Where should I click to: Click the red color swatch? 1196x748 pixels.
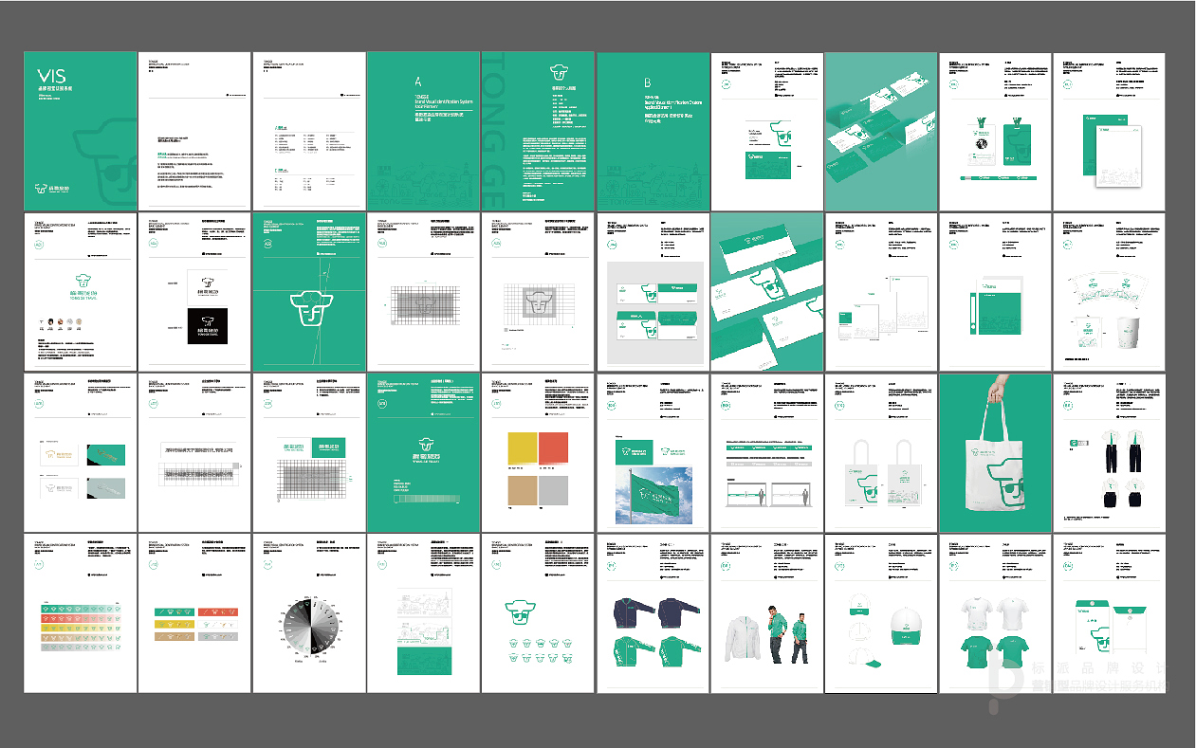click(x=553, y=449)
